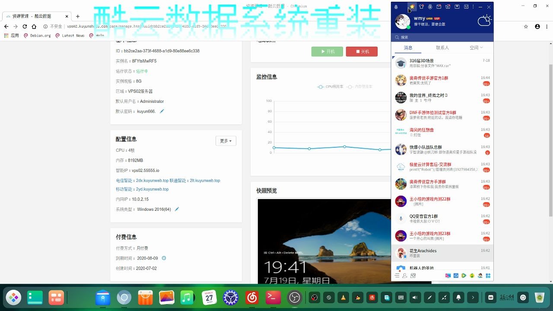
Task: Click the QQ medal icon in header
Action: coord(430,7)
